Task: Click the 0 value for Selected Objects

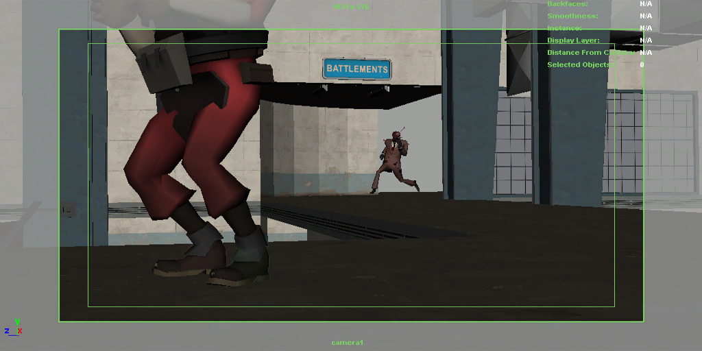Action: [x=642, y=64]
